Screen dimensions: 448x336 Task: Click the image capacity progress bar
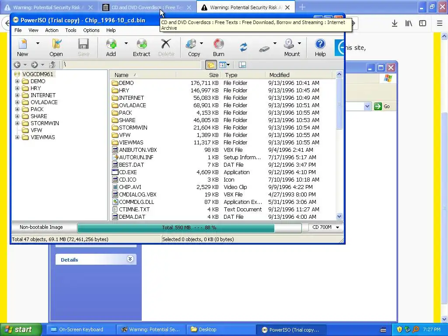tap(189, 227)
